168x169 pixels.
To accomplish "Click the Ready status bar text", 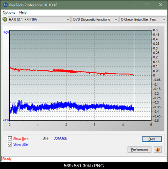I will click(7, 159).
